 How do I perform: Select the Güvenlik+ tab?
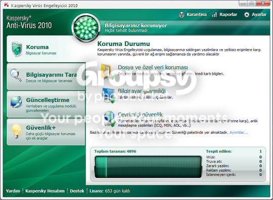click(46, 132)
